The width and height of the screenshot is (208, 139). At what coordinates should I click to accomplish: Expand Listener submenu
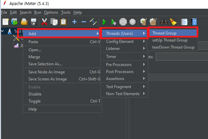[124, 49]
